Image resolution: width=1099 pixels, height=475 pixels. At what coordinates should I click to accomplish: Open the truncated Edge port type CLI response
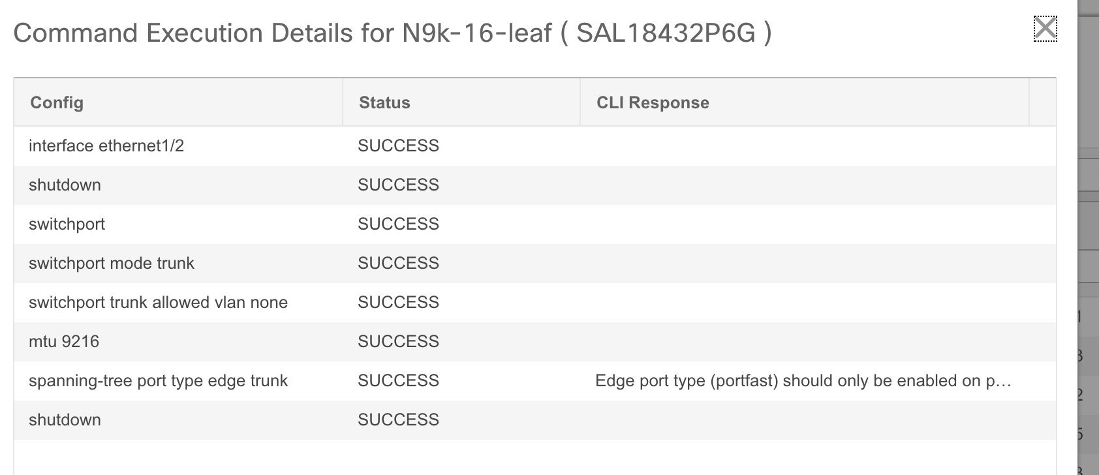coord(803,380)
